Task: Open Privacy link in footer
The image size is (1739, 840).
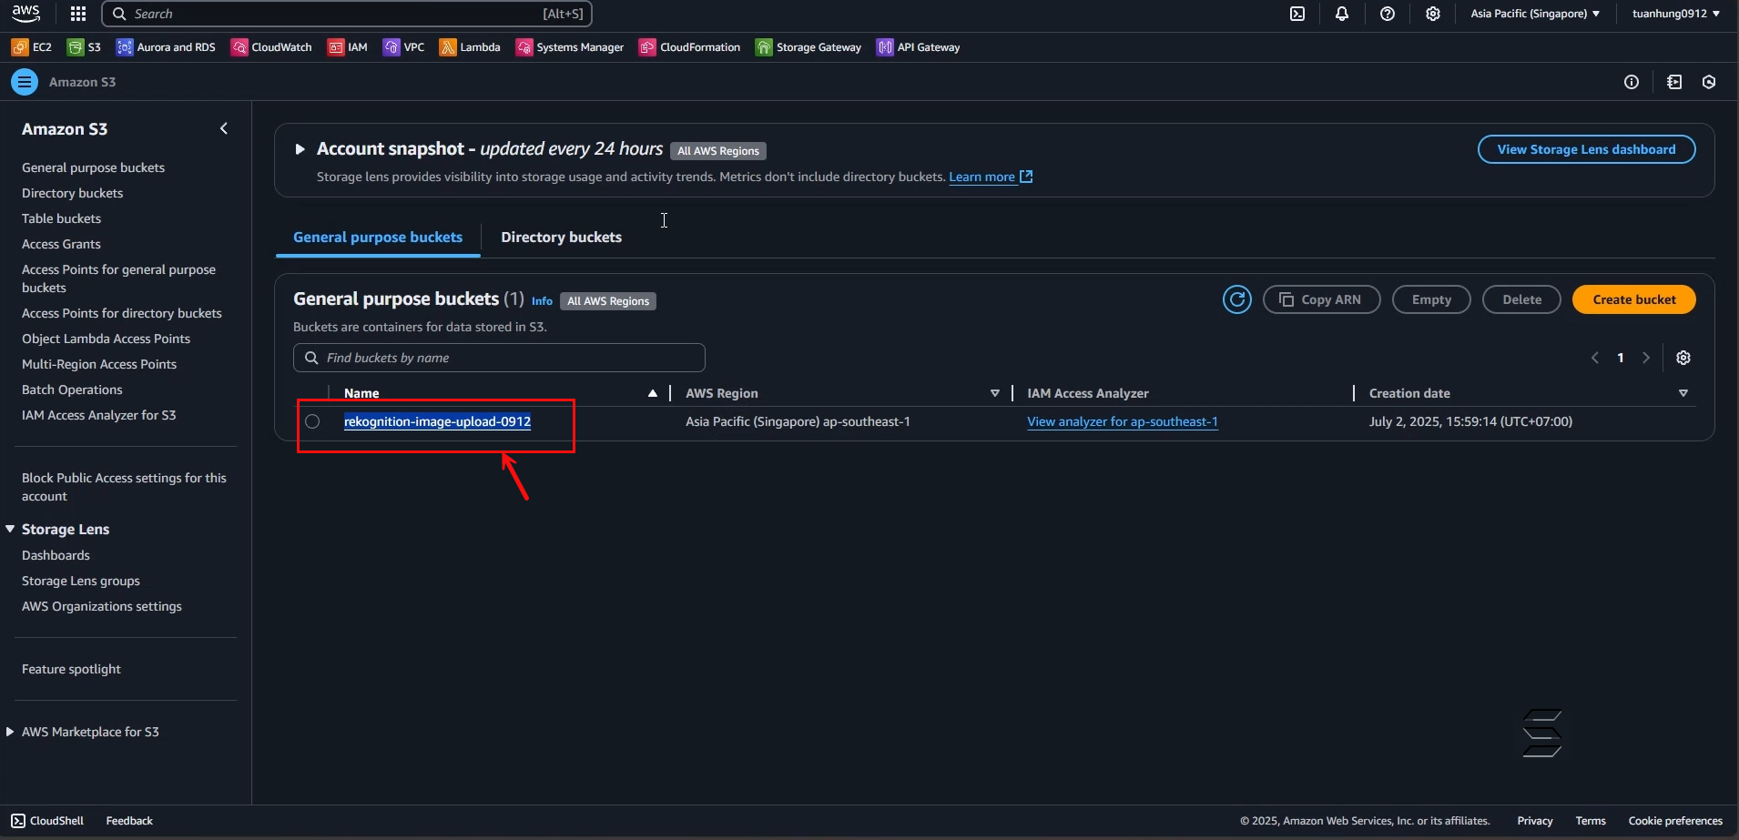Action: [x=1534, y=821]
